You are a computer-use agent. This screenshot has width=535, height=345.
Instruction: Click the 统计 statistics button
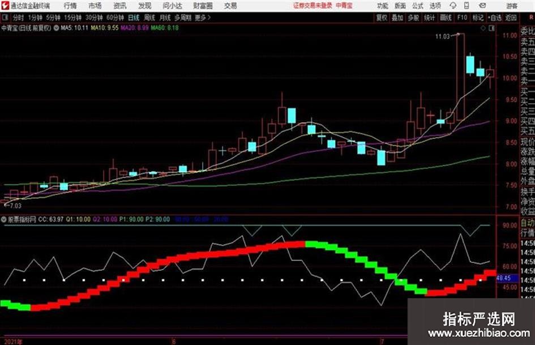429,18
